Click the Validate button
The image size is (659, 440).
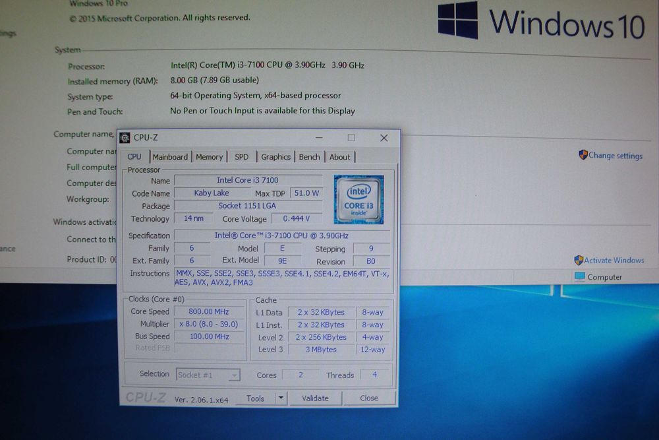pyautogui.click(x=315, y=398)
